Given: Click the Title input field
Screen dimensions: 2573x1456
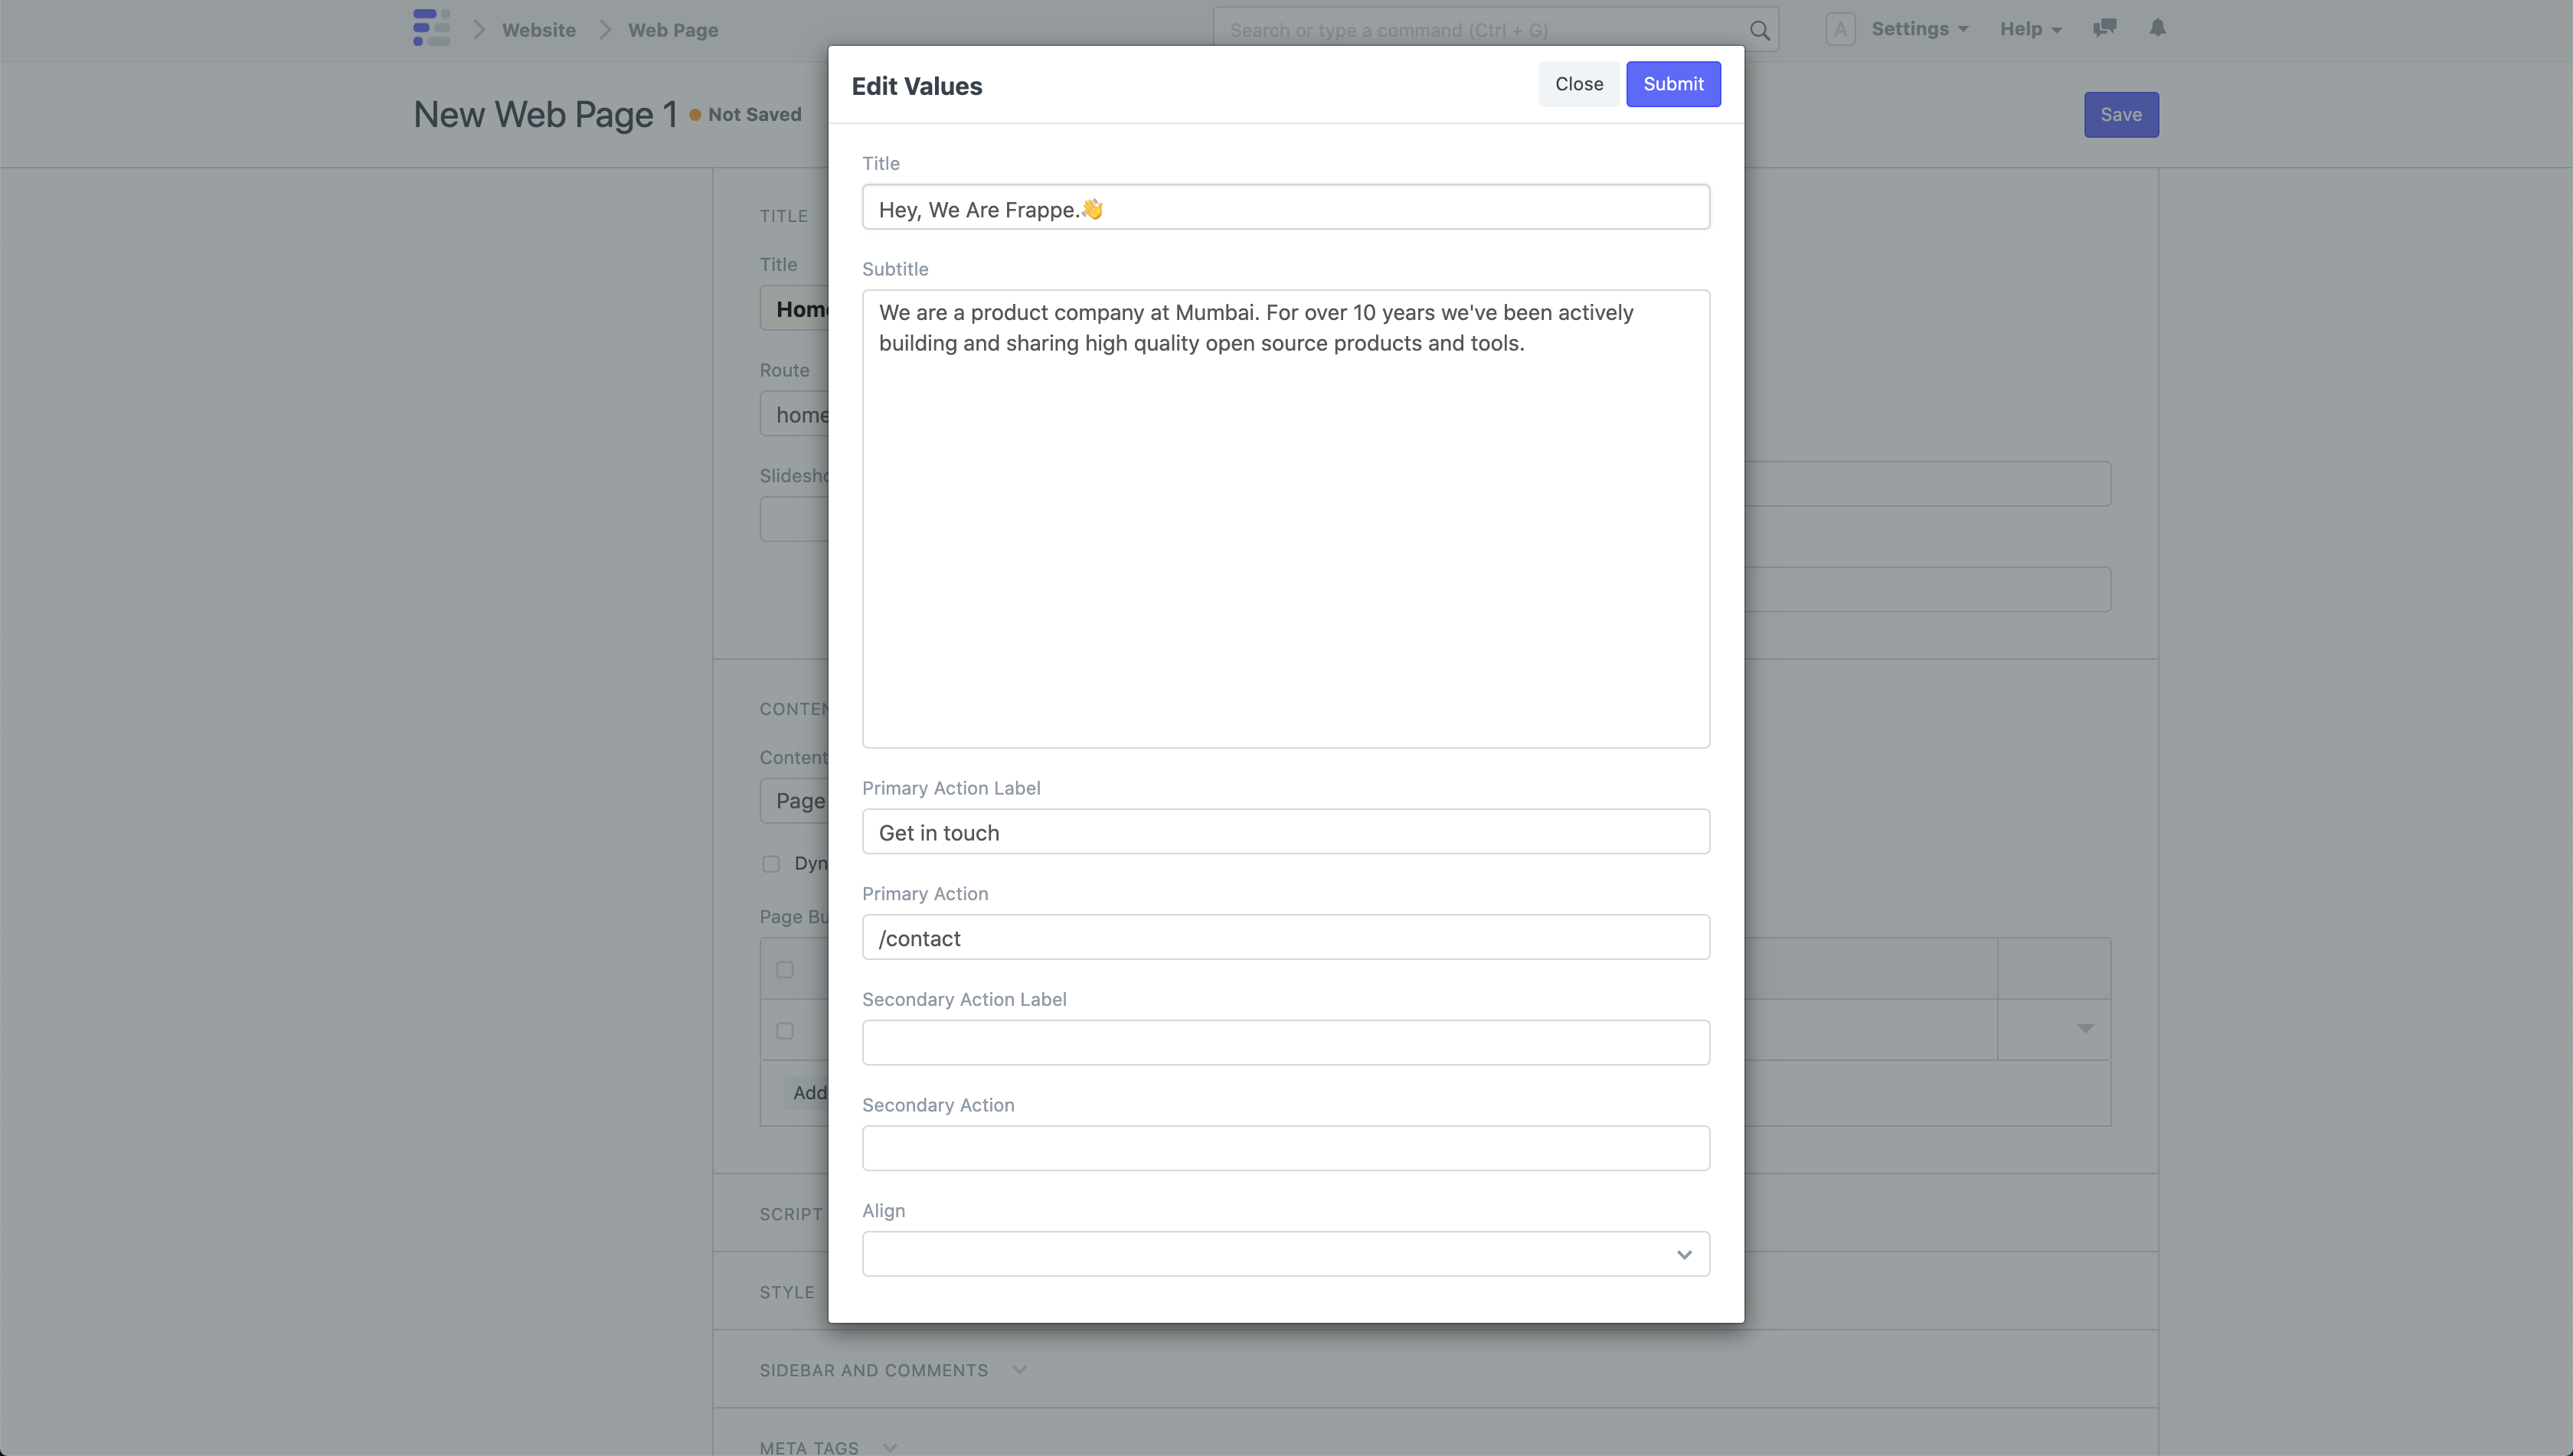Looking at the screenshot, I should [1286, 207].
